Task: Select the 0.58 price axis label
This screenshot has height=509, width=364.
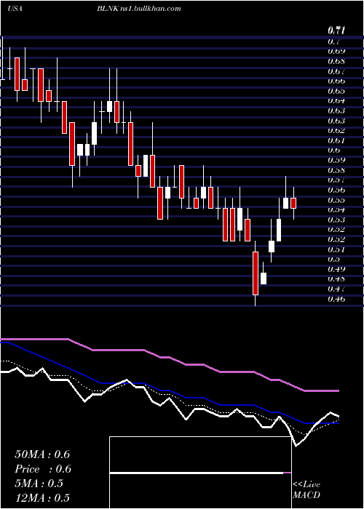Action: [x=336, y=170]
